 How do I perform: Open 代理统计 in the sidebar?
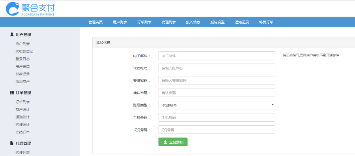click(x=22, y=124)
